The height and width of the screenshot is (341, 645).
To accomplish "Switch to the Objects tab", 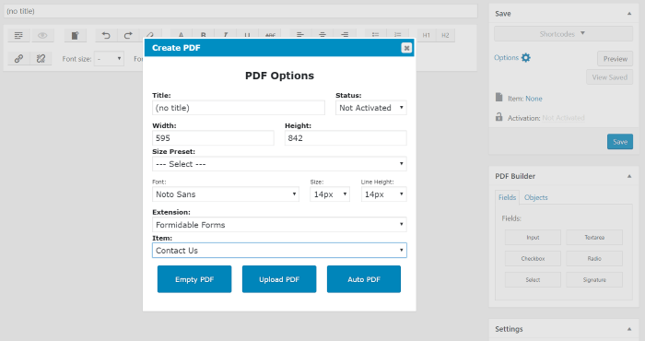I will (536, 197).
